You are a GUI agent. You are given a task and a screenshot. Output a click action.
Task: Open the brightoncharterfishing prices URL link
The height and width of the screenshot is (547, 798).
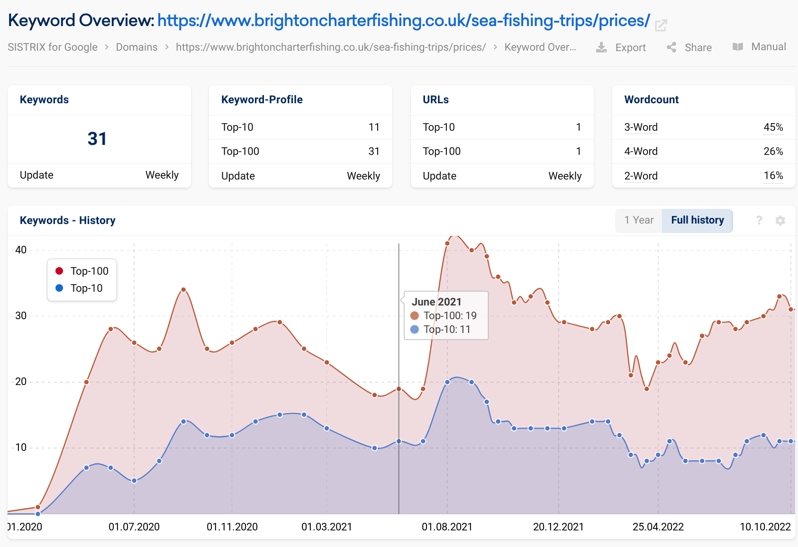(403, 20)
